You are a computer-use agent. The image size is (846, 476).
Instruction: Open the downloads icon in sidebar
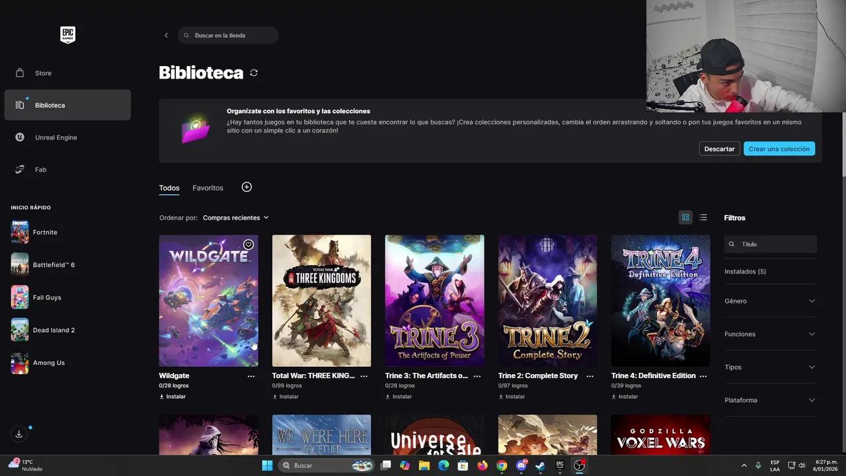point(19,434)
